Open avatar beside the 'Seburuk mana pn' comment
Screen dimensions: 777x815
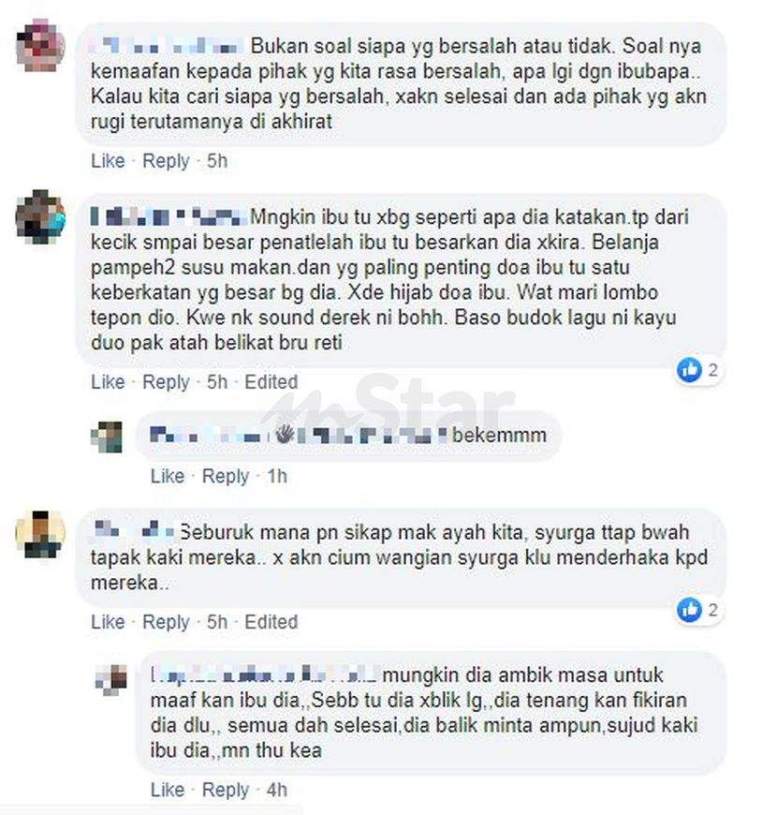point(40,534)
